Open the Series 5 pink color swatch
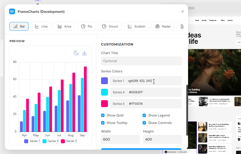This screenshot has width=241, height=154. click(104, 104)
